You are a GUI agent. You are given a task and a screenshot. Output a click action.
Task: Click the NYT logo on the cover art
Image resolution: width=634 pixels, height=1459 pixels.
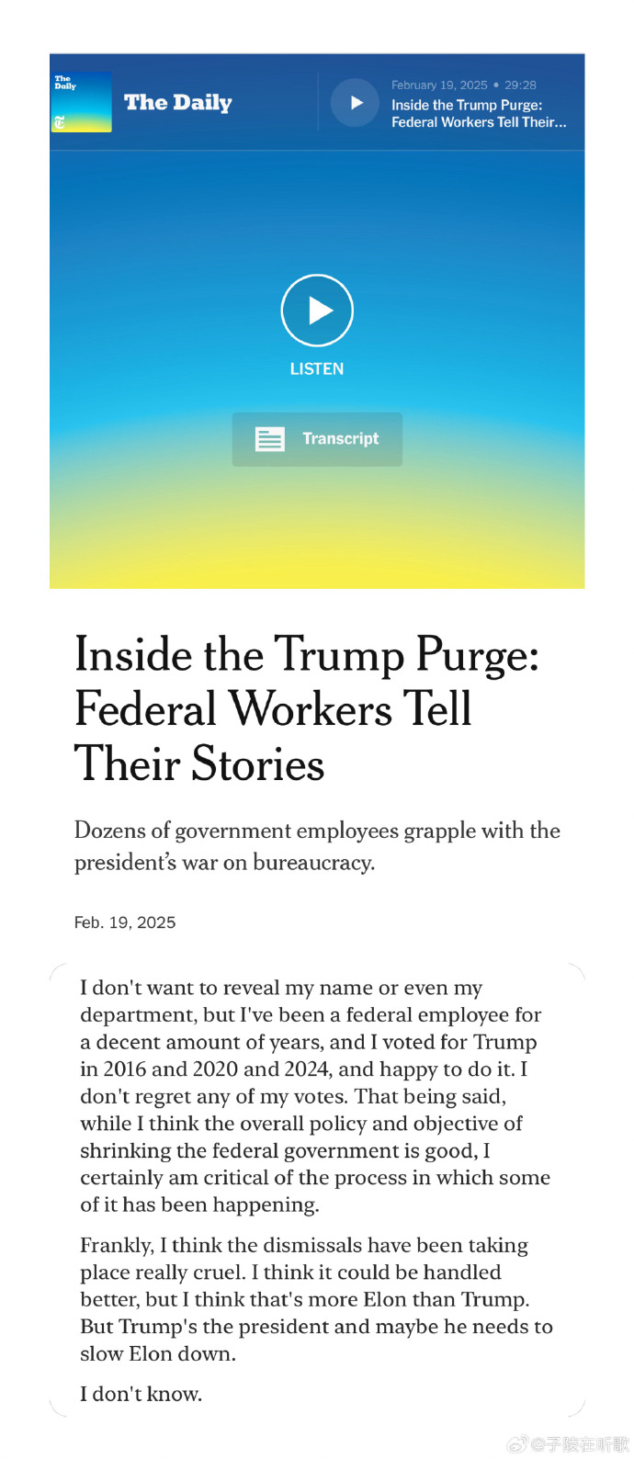click(x=60, y=121)
